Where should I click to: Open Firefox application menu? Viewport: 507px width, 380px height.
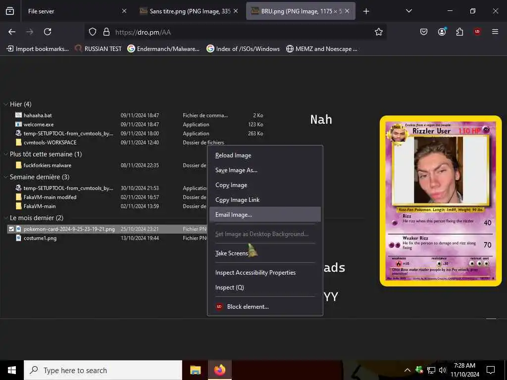coord(495,32)
